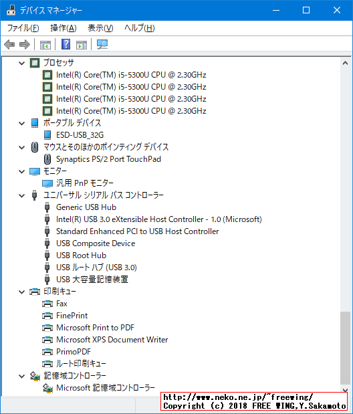The height and width of the screenshot is (414, 353).
Task: Maximize the Device Manager window
Action: pyautogui.click(x=306, y=10)
